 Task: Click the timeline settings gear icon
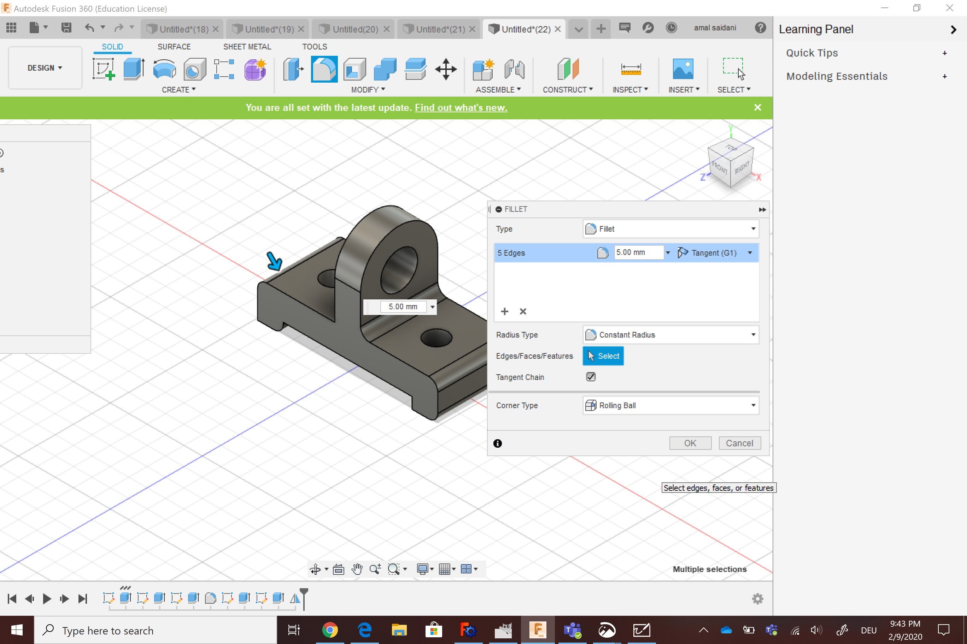(757, 599)
